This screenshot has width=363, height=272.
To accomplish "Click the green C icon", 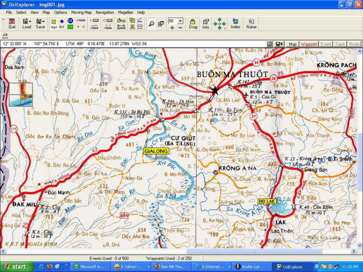I will pyautogui.click(x=70, y=27).
